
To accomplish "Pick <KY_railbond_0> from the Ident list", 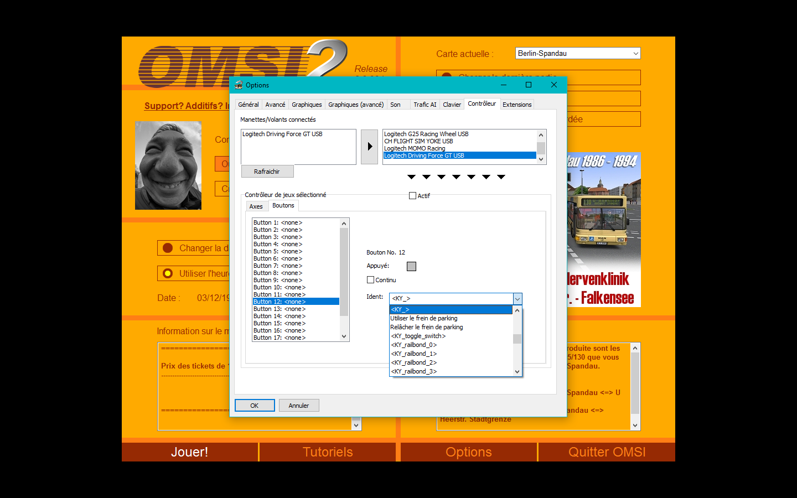I will [451, 345].
